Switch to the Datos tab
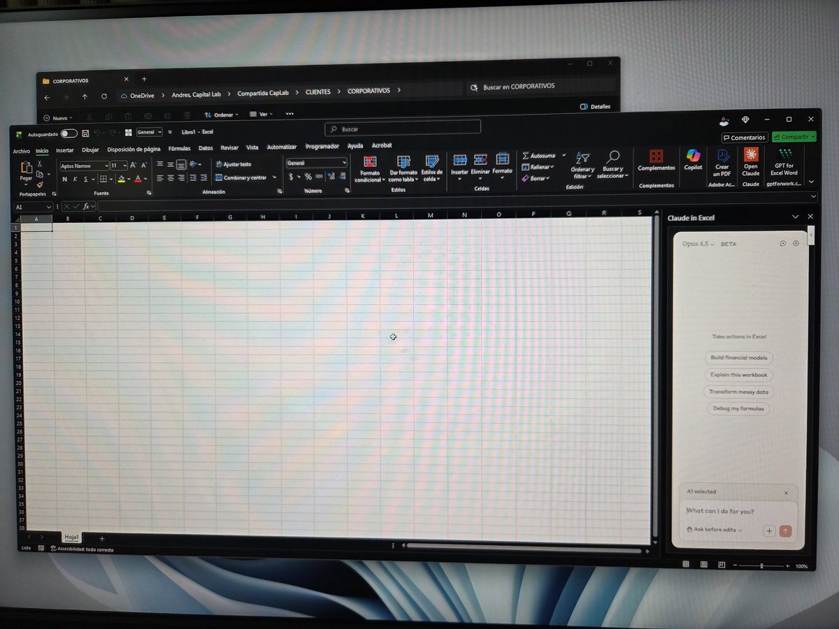 [x=206, y=148]
